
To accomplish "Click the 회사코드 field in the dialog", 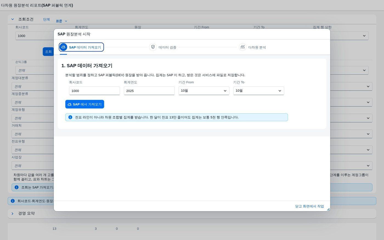I will coord(94,91).
